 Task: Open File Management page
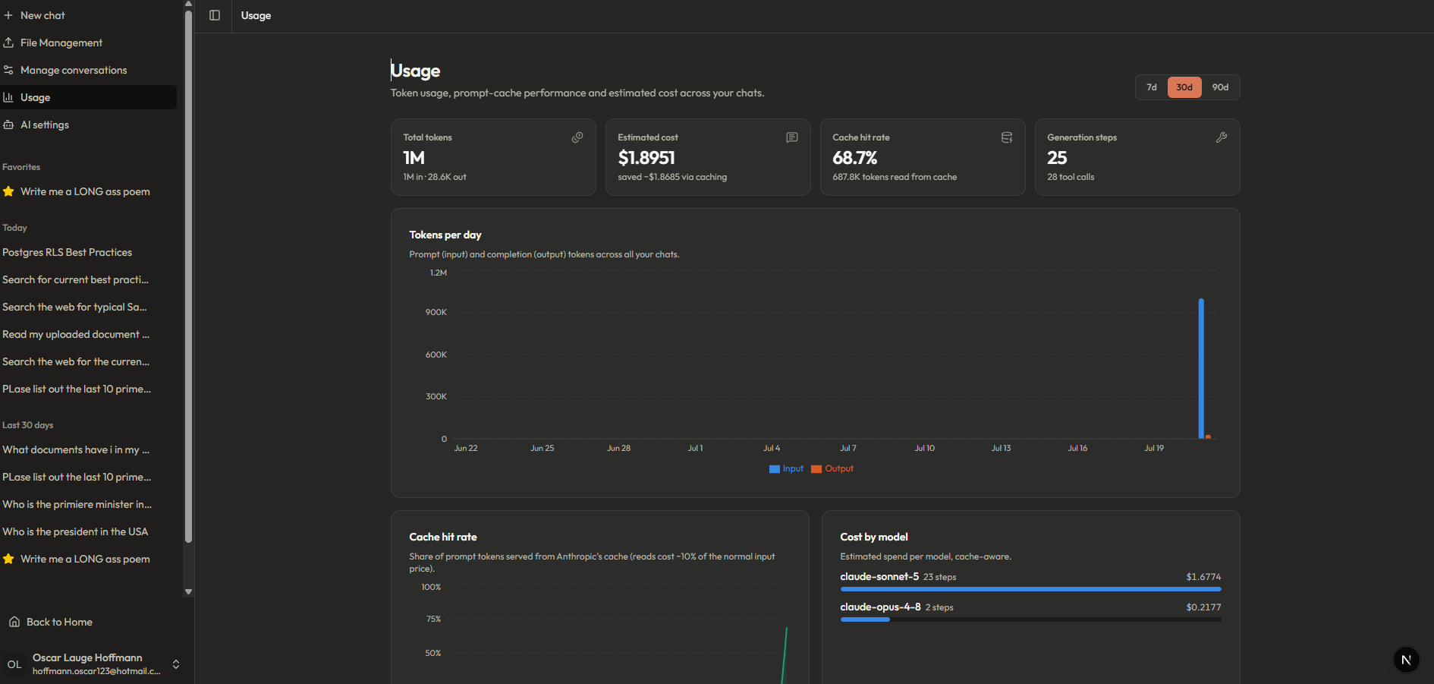tap(88, 43)
